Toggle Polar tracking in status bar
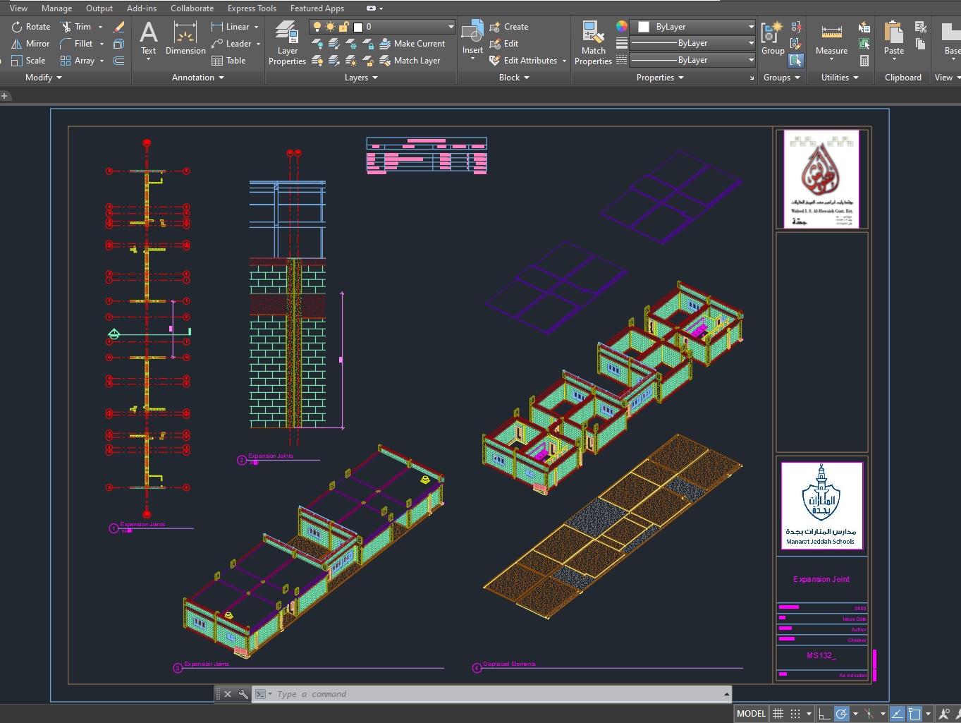The height and width of the screenshot is (723, 961). pos(841,714)
